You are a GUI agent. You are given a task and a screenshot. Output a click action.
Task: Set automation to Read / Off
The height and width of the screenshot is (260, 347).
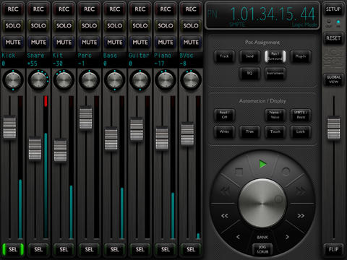(x=224, y=115)
